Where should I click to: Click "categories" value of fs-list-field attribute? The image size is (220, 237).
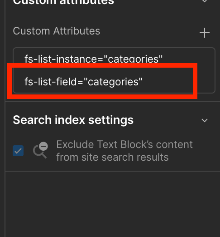click(113, 82)
